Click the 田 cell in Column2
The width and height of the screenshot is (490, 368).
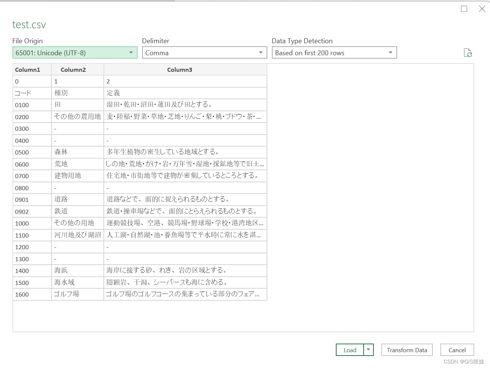click(x=77, y=105)
